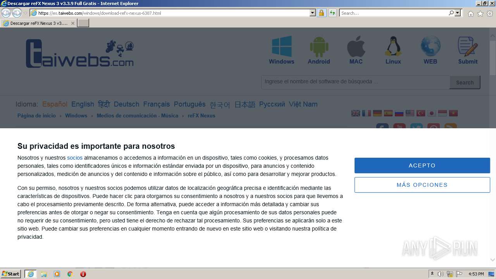
Task: Refresh the page with the refresh icon
Action: 332,13
